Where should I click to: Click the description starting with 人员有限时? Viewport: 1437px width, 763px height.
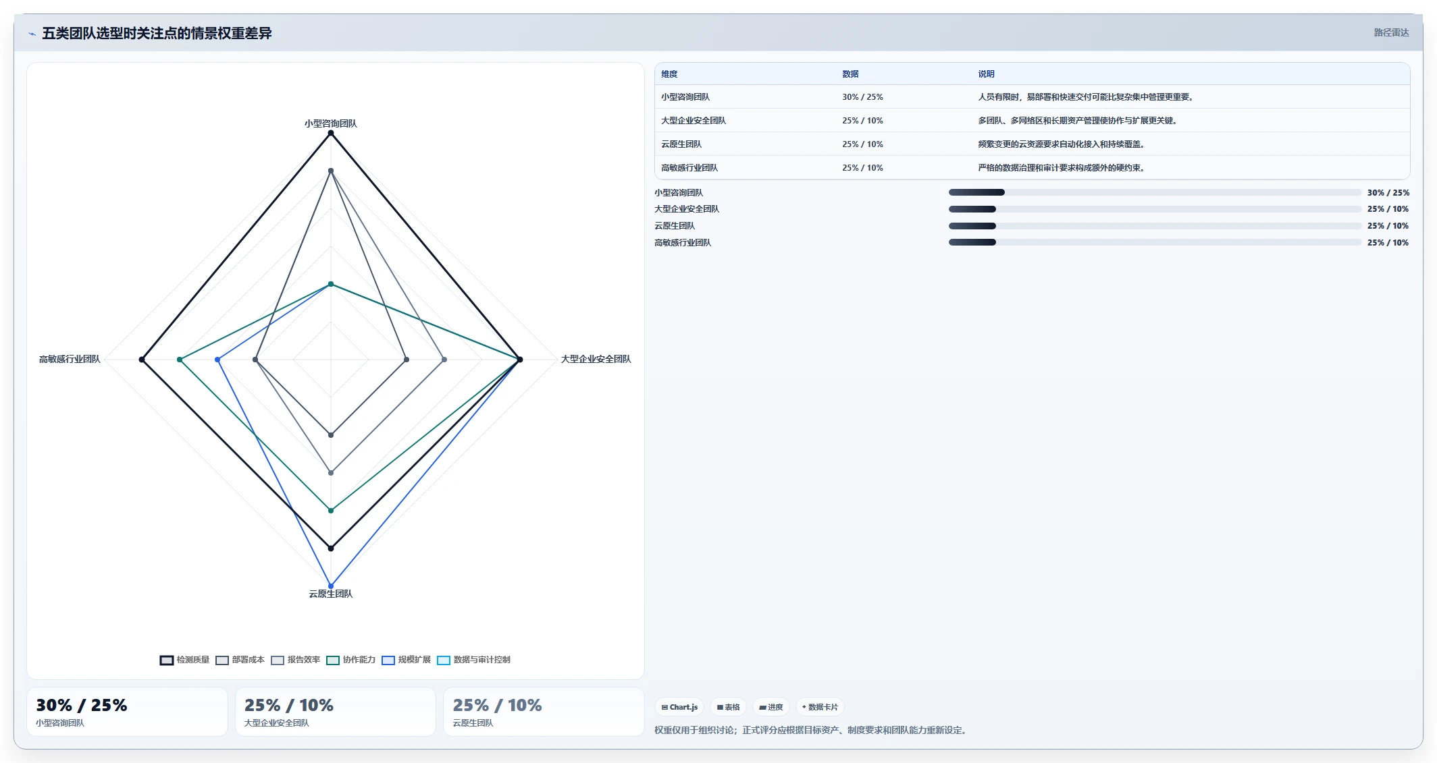pyautogui.click(x=1086, y=97)
